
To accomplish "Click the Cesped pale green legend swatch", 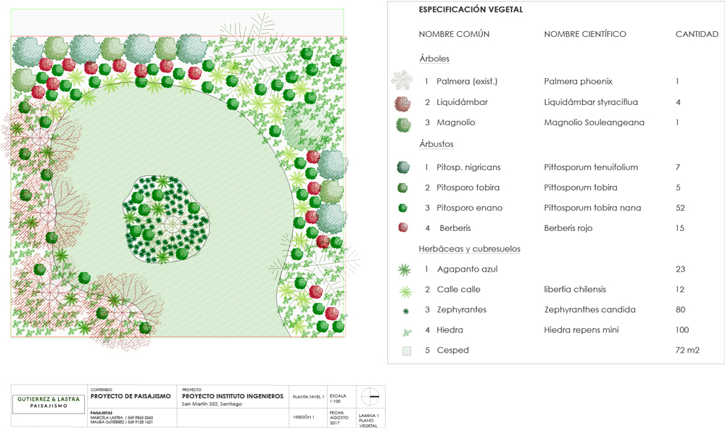I will (407, 351).
